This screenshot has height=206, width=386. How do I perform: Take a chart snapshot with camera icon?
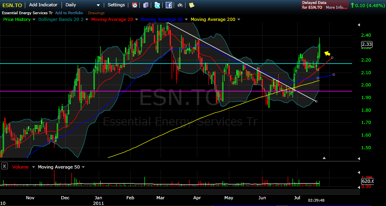click(x=180, y=5)
